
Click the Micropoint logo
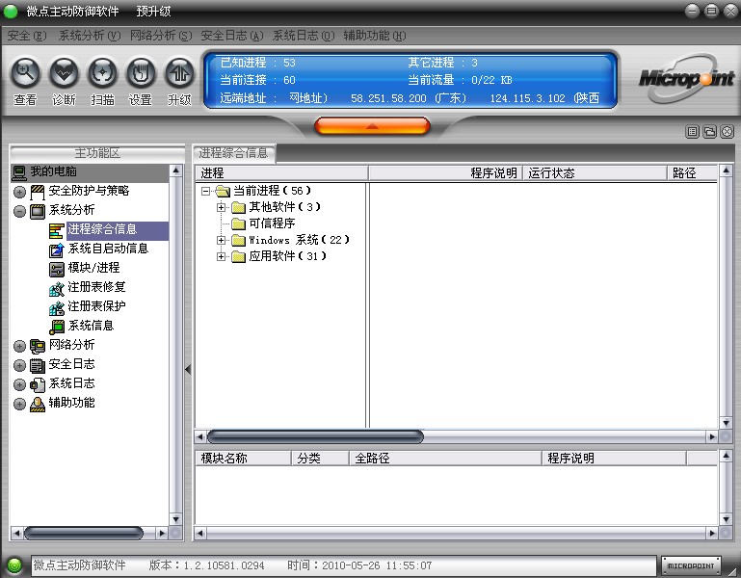tap(686, 78)
